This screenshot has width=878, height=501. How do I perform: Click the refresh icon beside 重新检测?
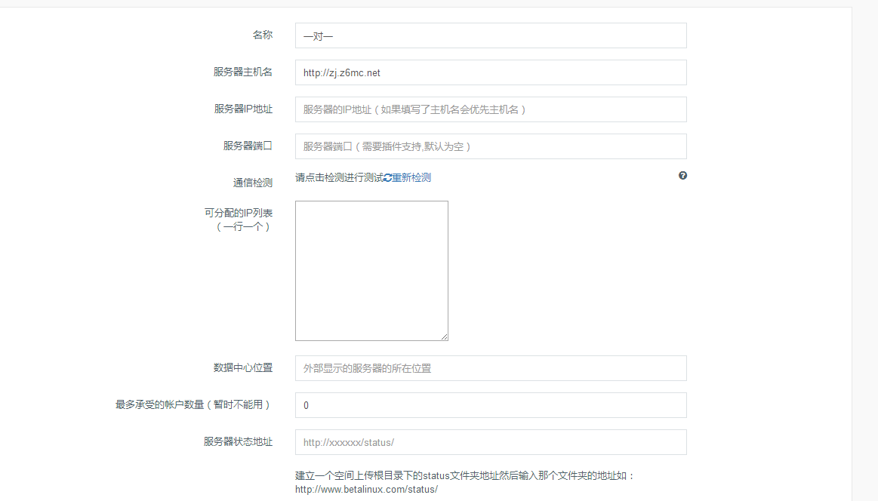388,178
